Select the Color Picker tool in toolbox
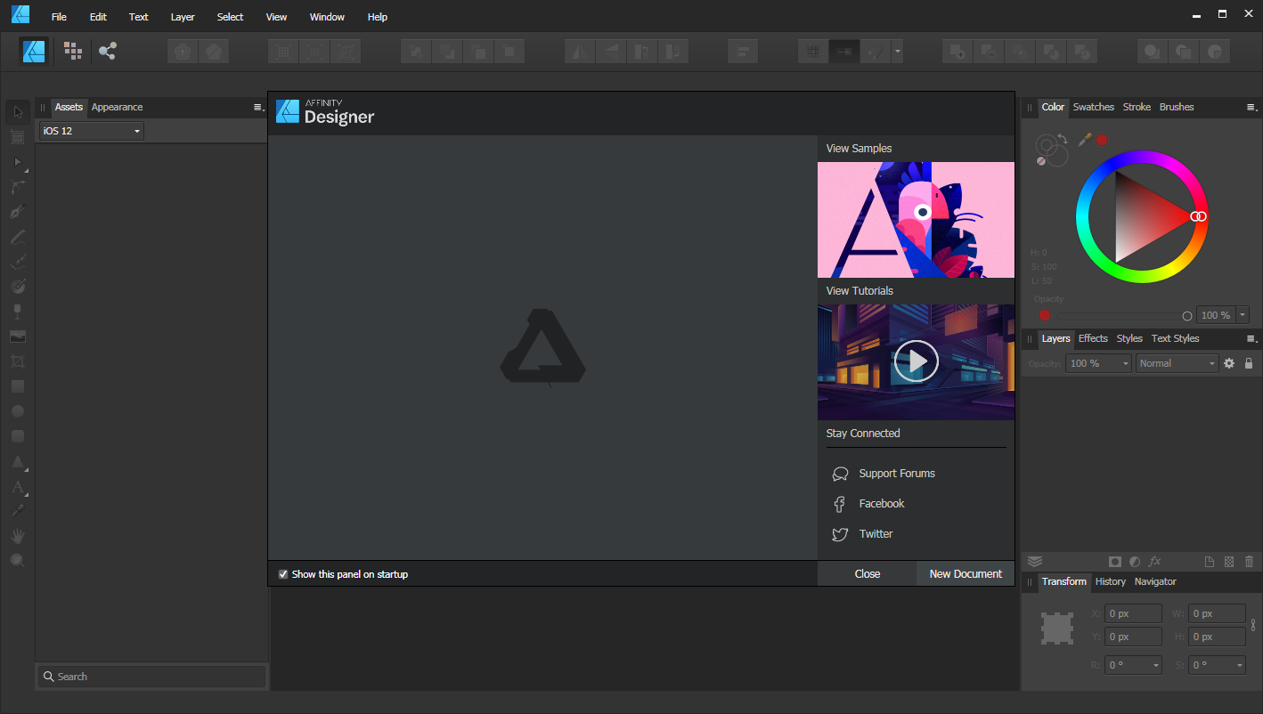The height and width of the screenshot is (714, 1263). tap(18, 511)
